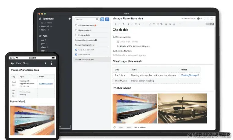Open note properties info icon
The height and width of the screenshot is (140, 233).
click(x=212, y=19)
